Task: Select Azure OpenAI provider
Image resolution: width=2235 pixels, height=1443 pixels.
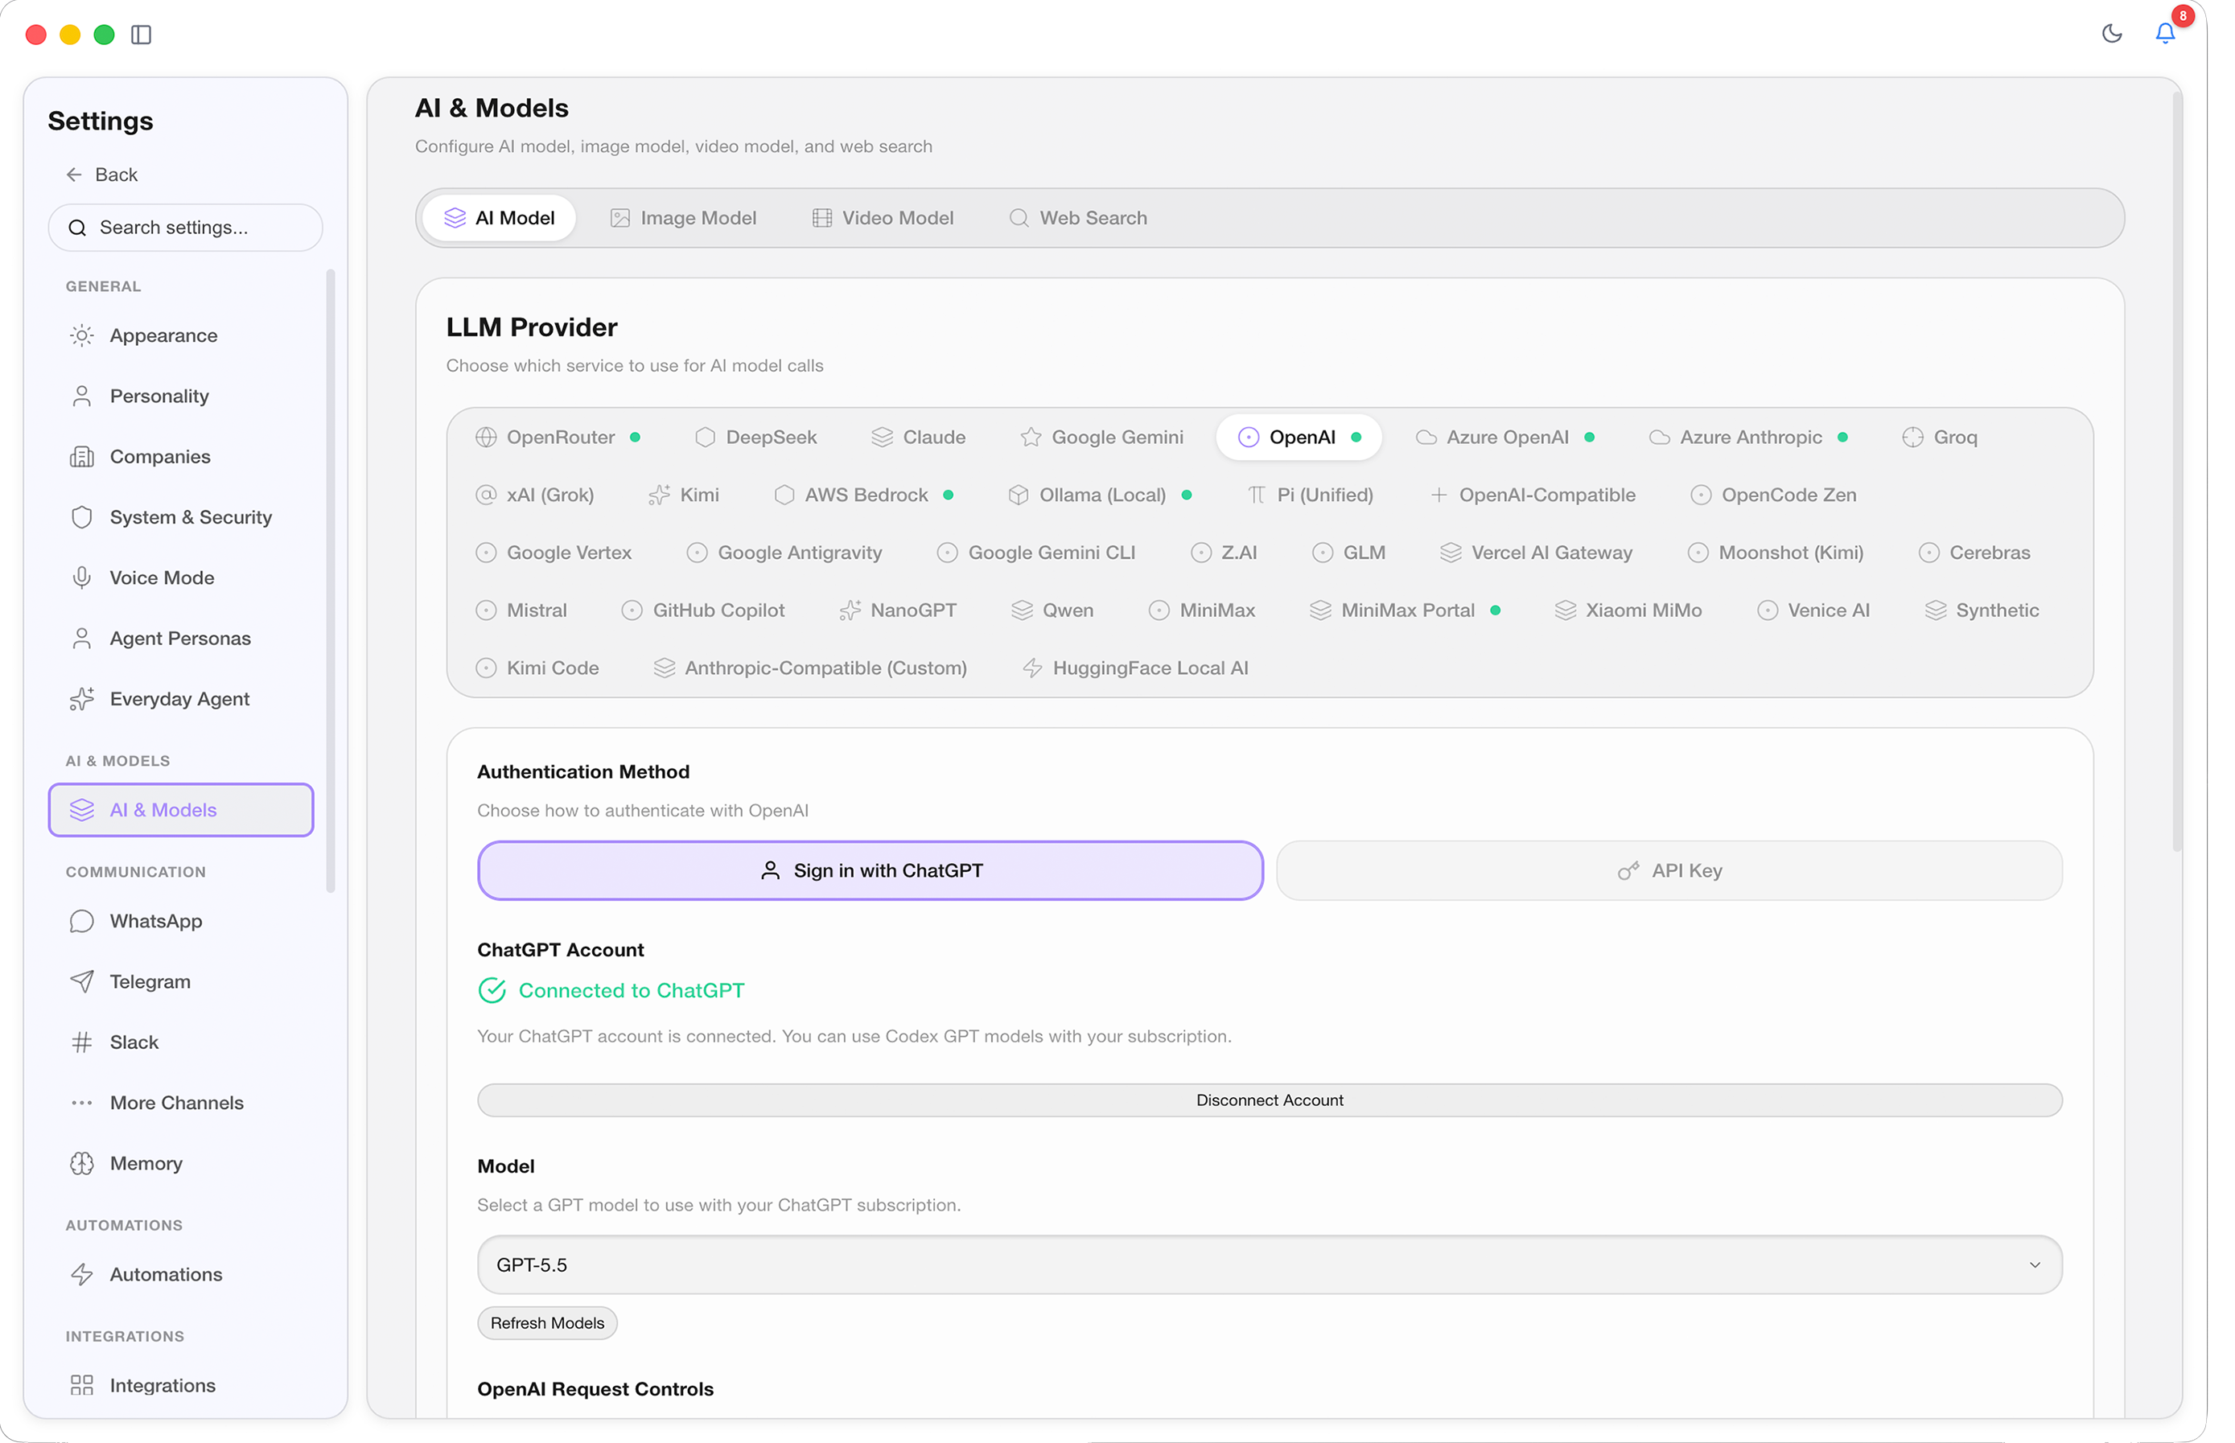Action: 1506,438
